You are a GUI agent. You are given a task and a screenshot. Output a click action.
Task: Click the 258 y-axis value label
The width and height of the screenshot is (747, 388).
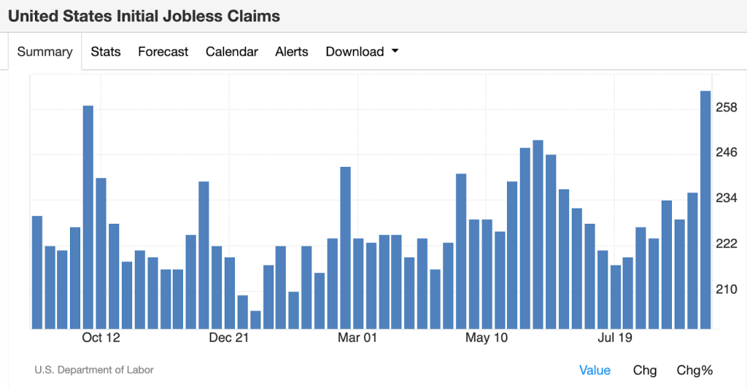tap(726, 108)
